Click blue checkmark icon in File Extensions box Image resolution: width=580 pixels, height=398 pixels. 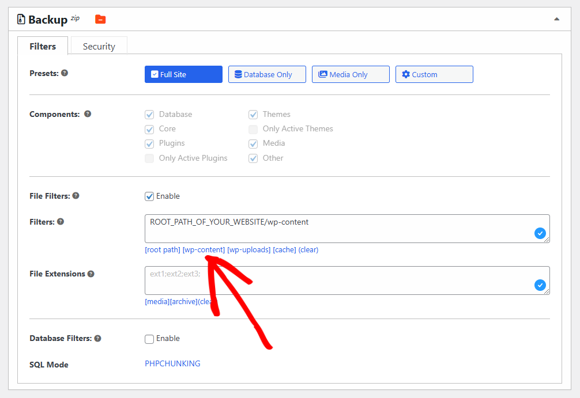click(x=540, y=285)
